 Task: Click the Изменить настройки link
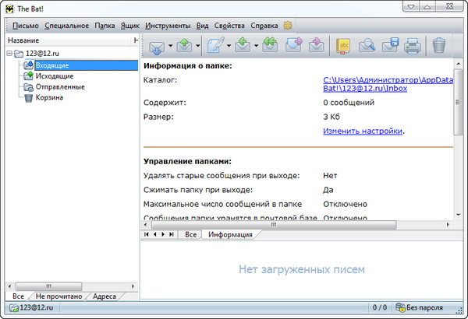click(x=363, y=131)
